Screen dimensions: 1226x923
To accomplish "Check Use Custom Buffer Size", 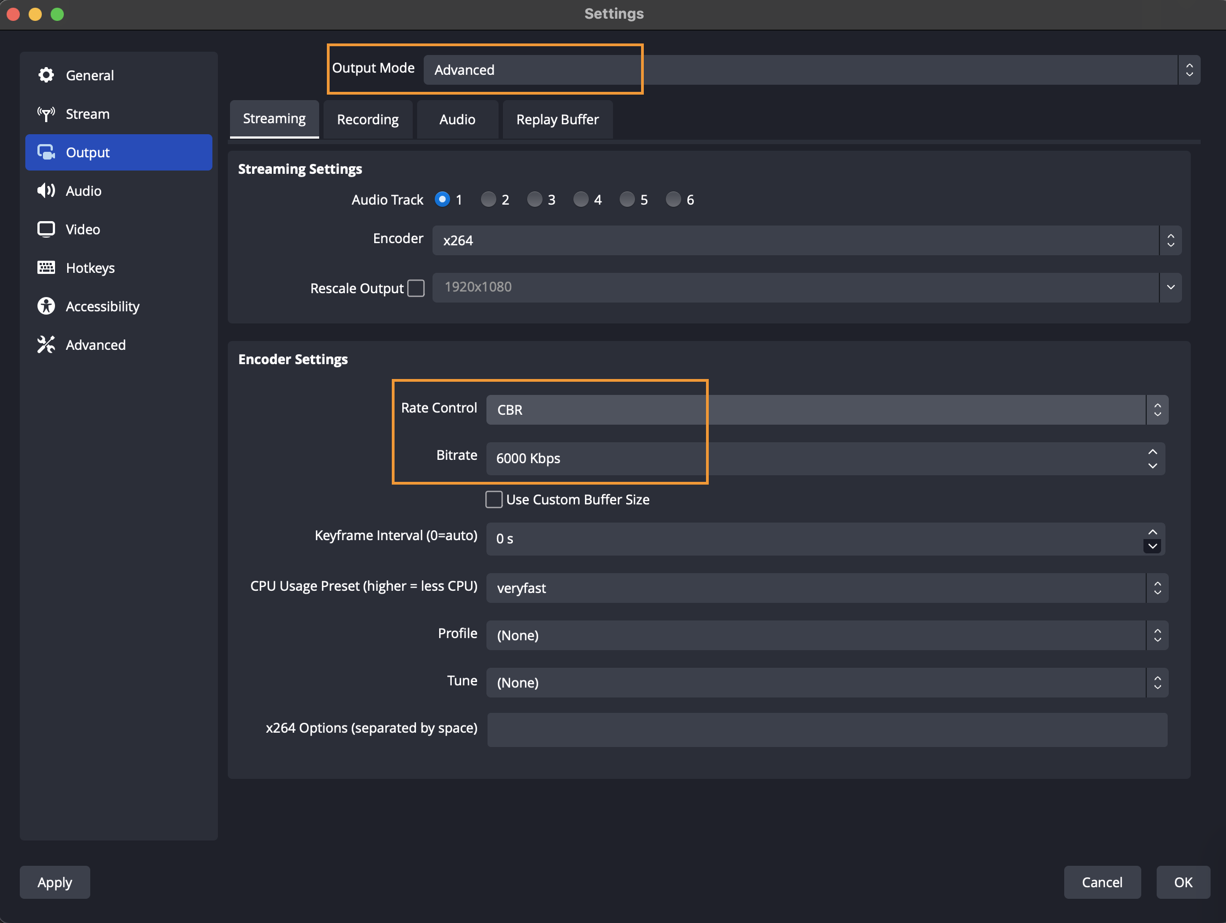I will [x=494, y=499].
